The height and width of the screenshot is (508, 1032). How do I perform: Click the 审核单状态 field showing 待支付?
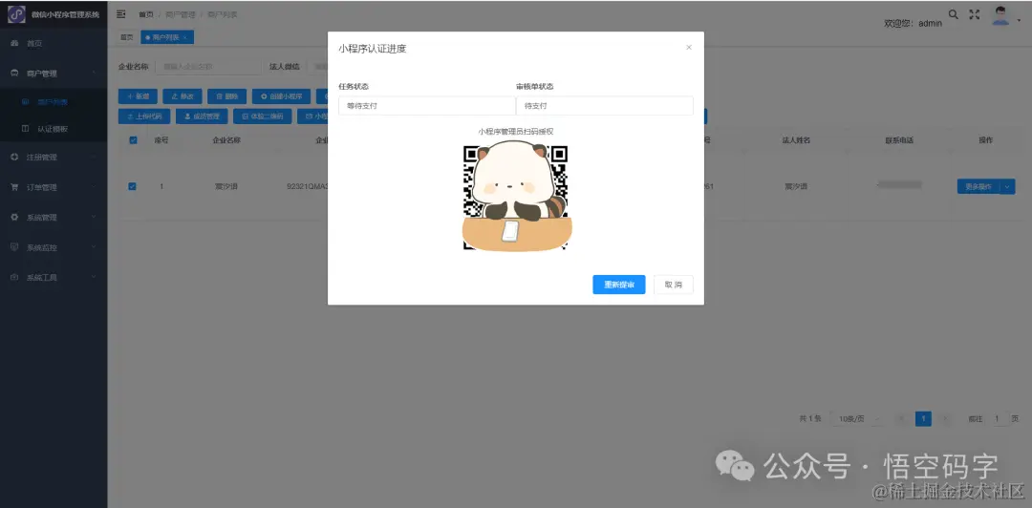pos(604,105)
